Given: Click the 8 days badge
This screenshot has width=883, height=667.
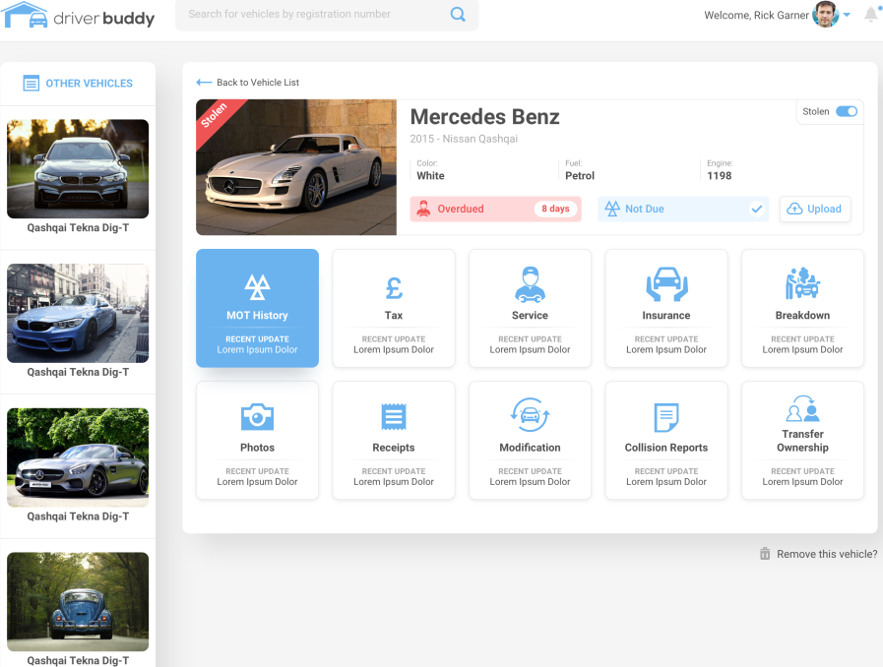Looking at the screenshot, I should (x=555, y=209).
